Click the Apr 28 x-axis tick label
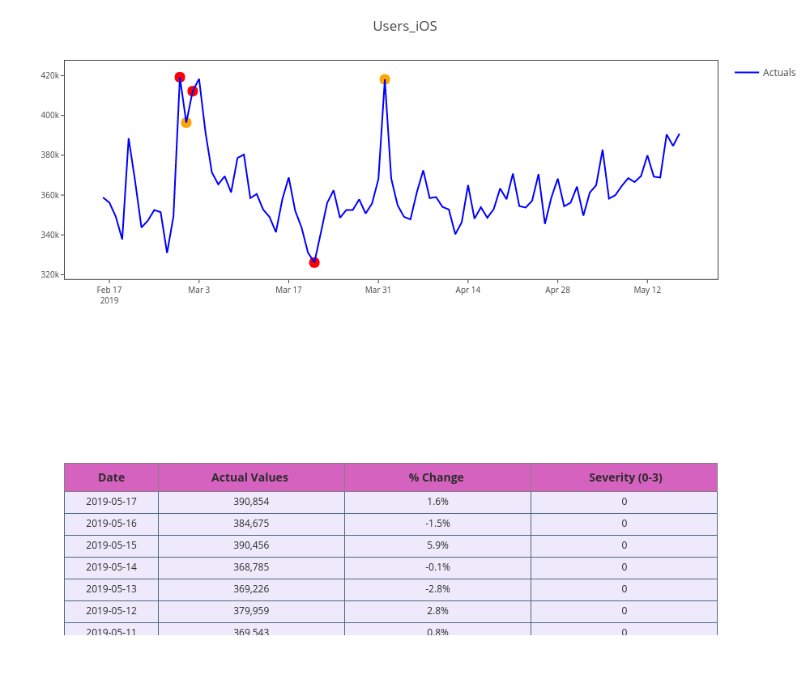The height and width of the screenshot is (700, 810). pos(557,290)
